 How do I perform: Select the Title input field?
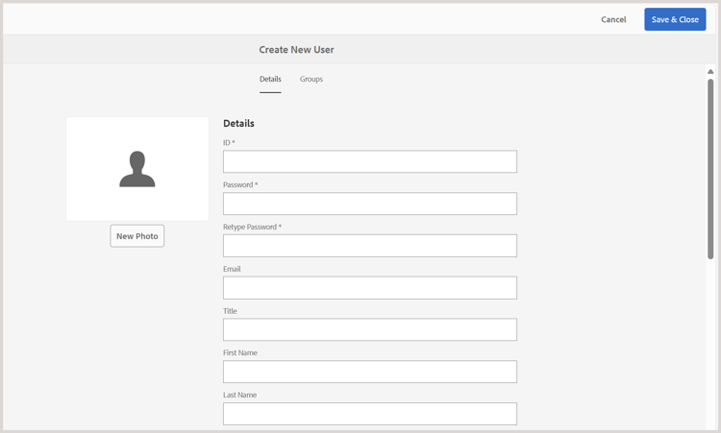(x=370, y=329)
